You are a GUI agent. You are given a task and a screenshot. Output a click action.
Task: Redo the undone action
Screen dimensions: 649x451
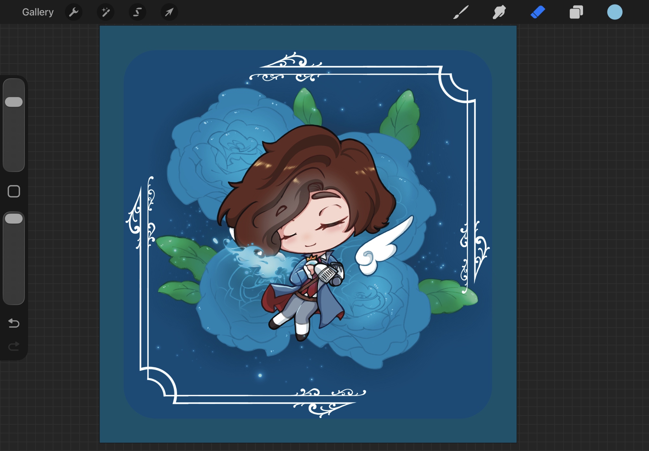[14, 346]
